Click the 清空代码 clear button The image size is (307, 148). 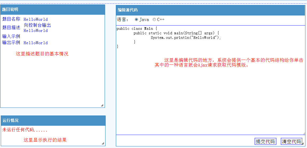(x=291, y=141)
